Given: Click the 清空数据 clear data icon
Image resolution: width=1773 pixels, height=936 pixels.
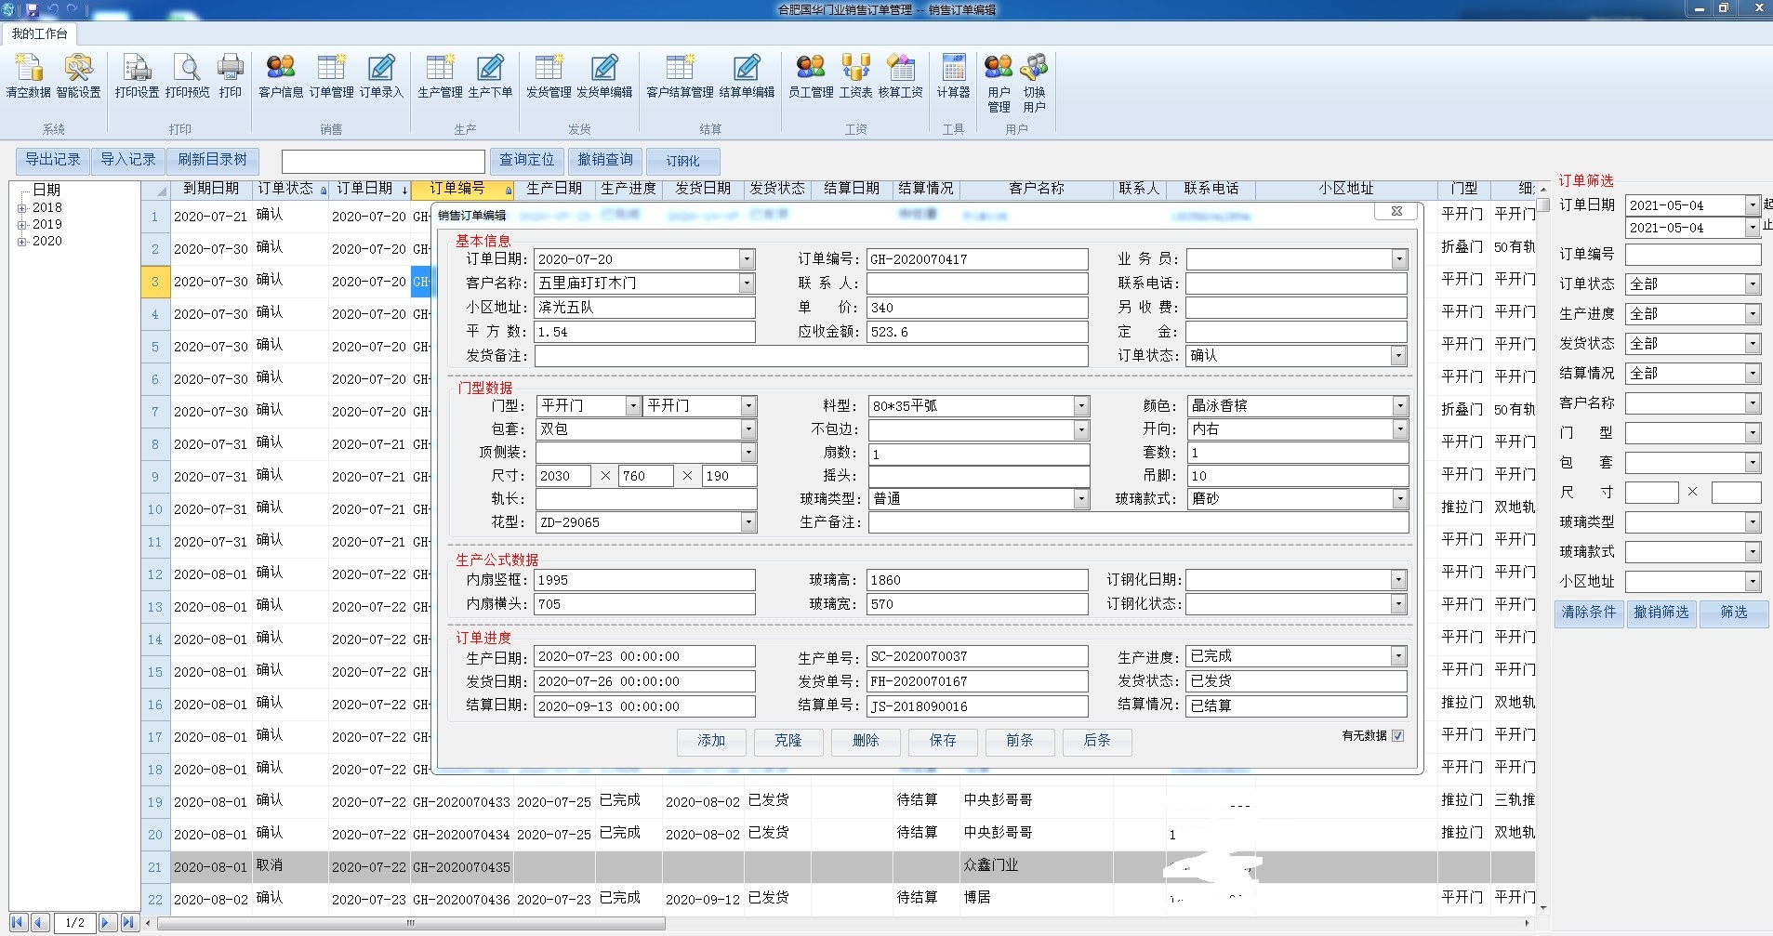Looking at the screenshot, I should coord(29,76).
